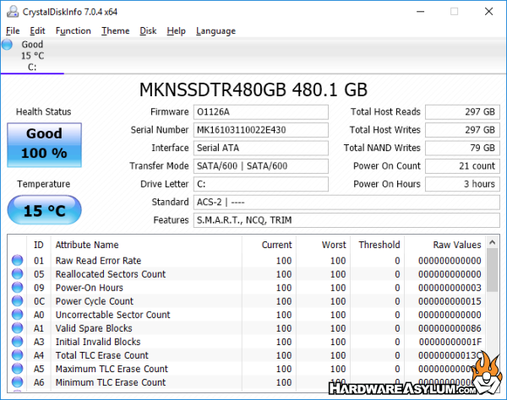Click the Good 100 % health status button
This screenshot has width=507, height=400.
(x=44, y=143)
